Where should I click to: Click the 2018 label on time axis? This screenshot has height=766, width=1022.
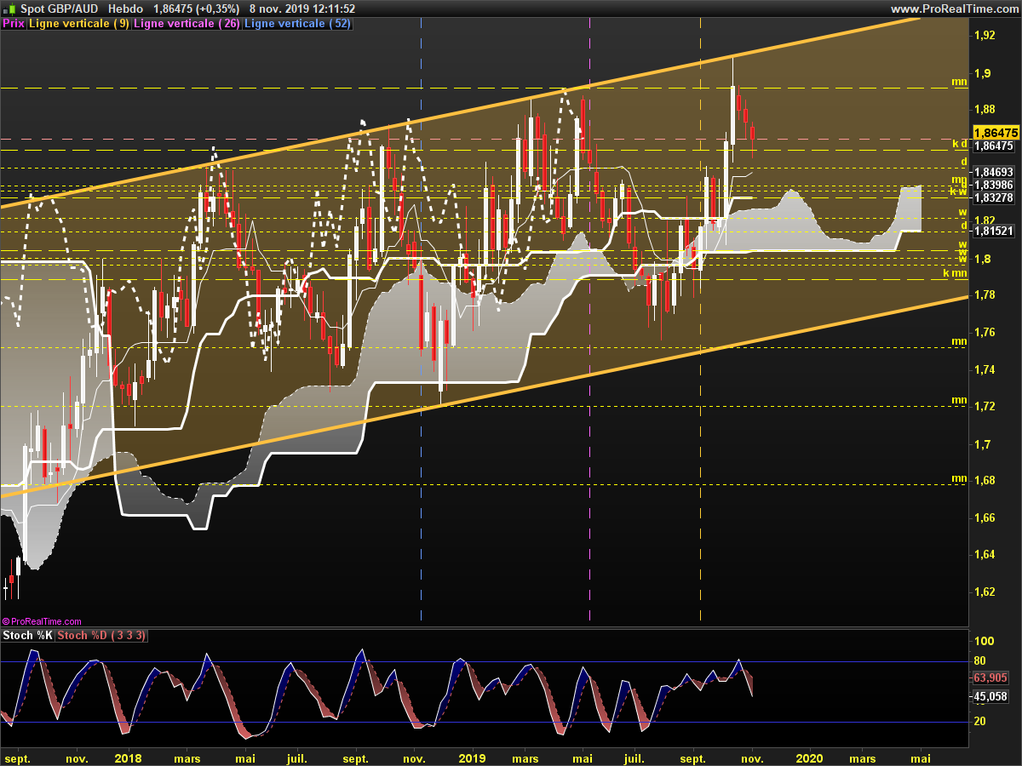[x=128, y=757]
